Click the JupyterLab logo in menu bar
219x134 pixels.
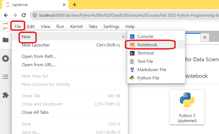pyautogui.click(x=6, y=26)
